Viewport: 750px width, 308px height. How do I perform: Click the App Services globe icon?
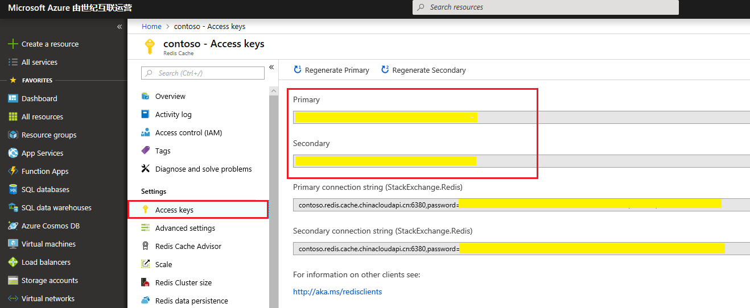click(13, 153)
